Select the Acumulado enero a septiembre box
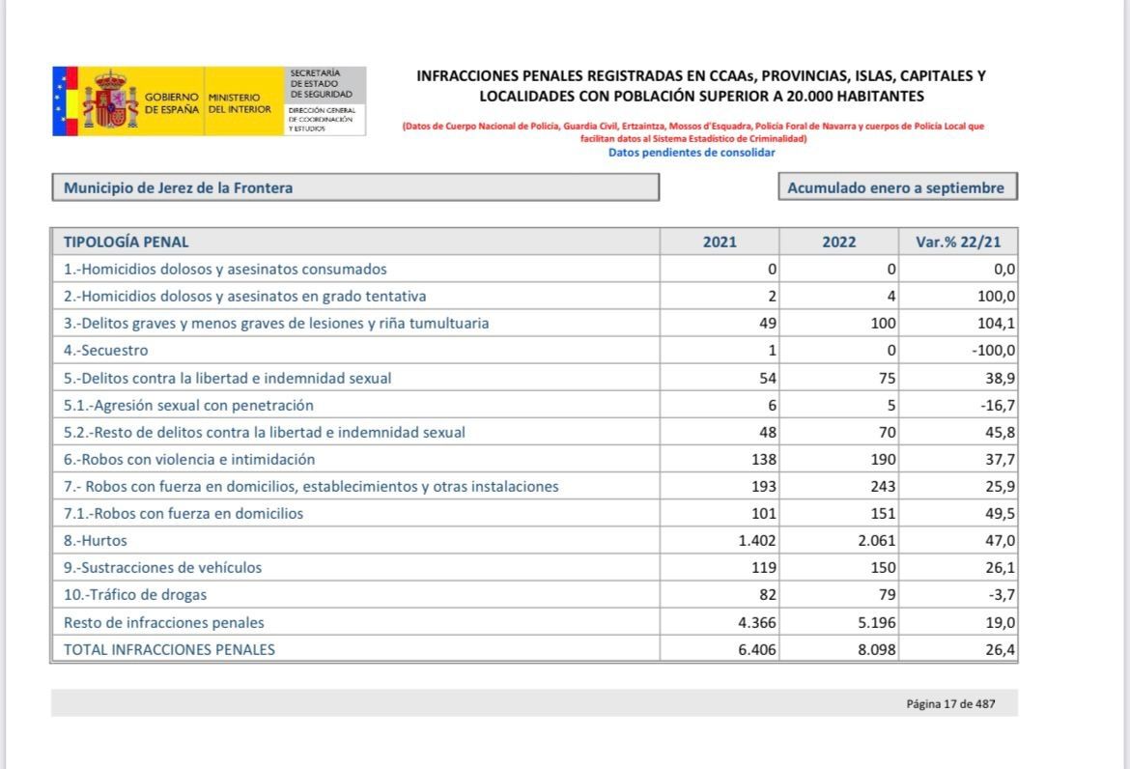Viewport: 1130px width, 769px height. [896, 187]
